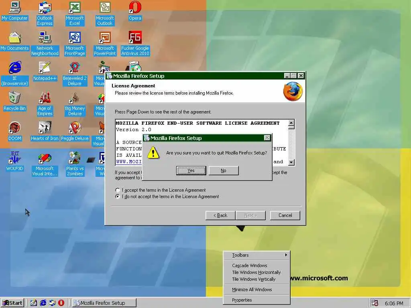Expand Toolbars submenu in context menu
This screenshot has width=411, height=308.
click(256, 255)
